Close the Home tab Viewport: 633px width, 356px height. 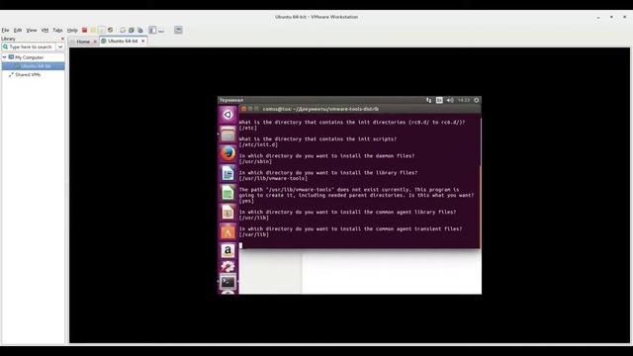click(x=95, y=42)
